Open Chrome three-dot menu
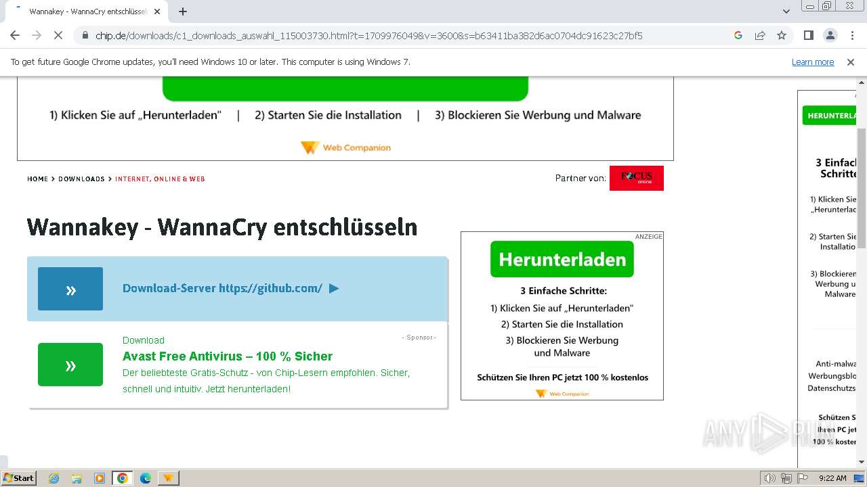Viewport: 867px width, 487px height. (852, 35)
